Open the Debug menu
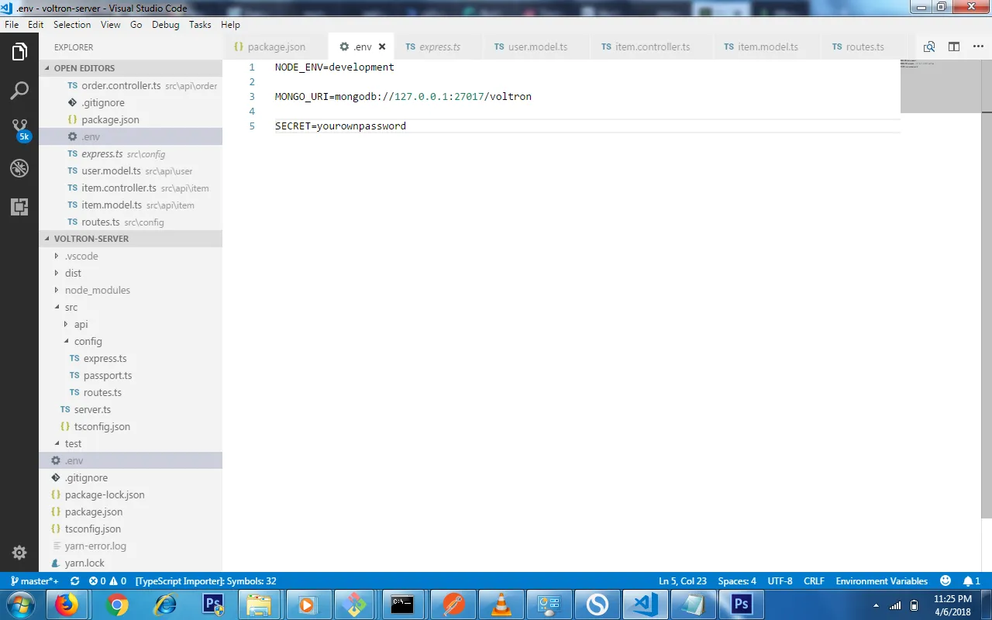The image size is (992, 620). coord(165,25)
